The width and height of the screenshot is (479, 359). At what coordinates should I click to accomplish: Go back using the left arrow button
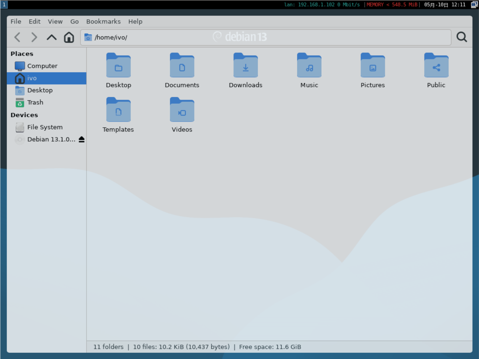(x=18, y=37)
